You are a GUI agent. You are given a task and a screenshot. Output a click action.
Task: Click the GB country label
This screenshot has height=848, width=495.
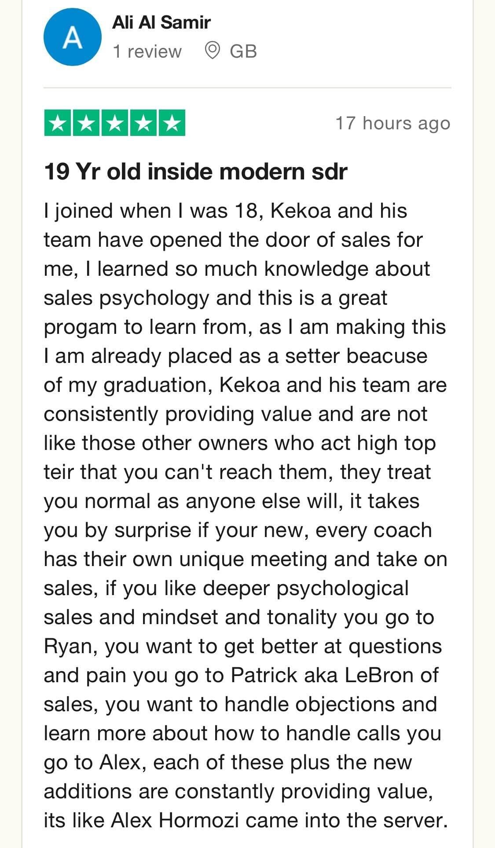243,51
